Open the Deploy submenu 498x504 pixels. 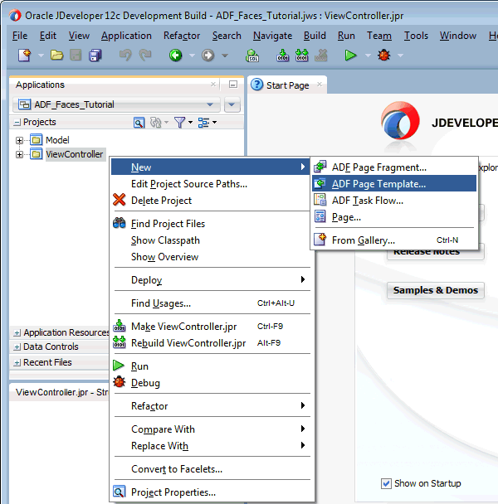pos(211,280)
